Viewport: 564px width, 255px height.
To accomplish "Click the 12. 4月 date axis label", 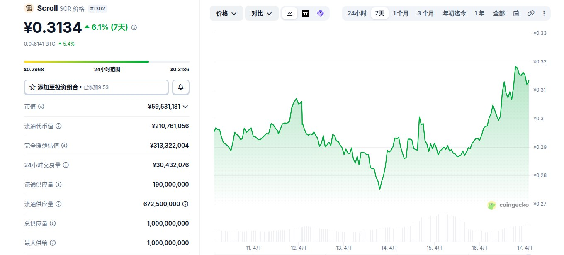I will [x=299, y=248].
